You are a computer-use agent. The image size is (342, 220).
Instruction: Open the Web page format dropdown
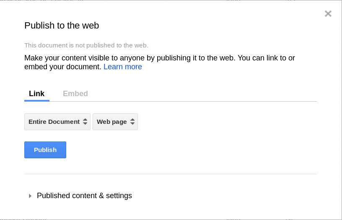pyautogui.click(x=115, y=122)
